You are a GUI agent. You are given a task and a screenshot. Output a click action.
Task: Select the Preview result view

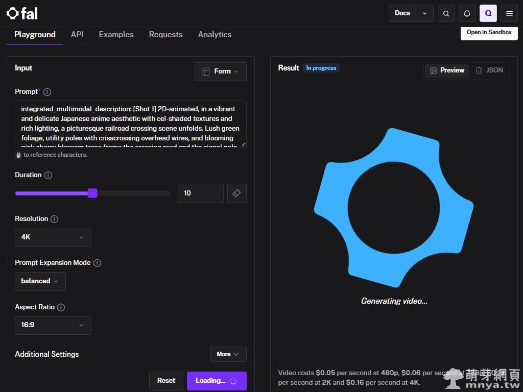click(x=447, y=70)
